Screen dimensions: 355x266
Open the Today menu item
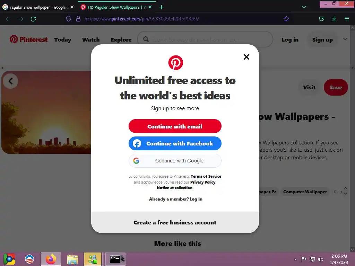(x=62, y=39)
